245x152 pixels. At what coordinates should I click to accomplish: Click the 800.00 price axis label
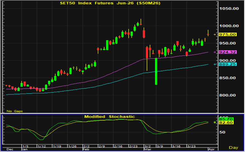(x=229, y=95)
